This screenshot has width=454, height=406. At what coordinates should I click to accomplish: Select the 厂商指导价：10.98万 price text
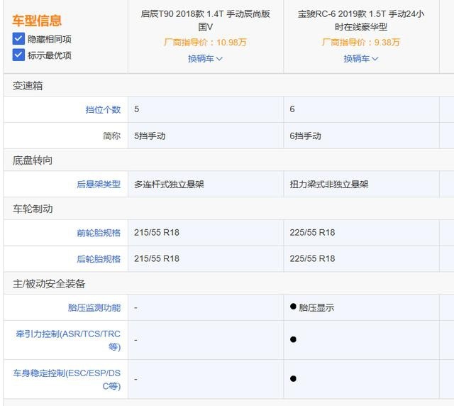(205, 43)
